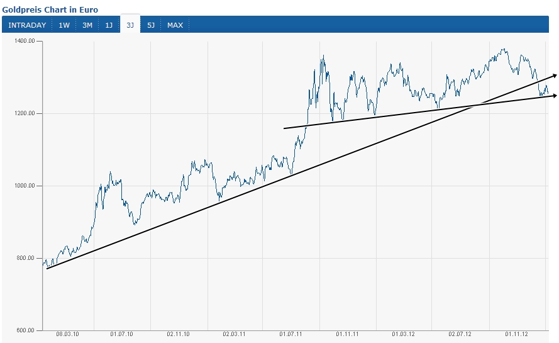The width and height of the screenshot is (559, 343).
Task: Select the 1W time range tab
Action: 64,25
